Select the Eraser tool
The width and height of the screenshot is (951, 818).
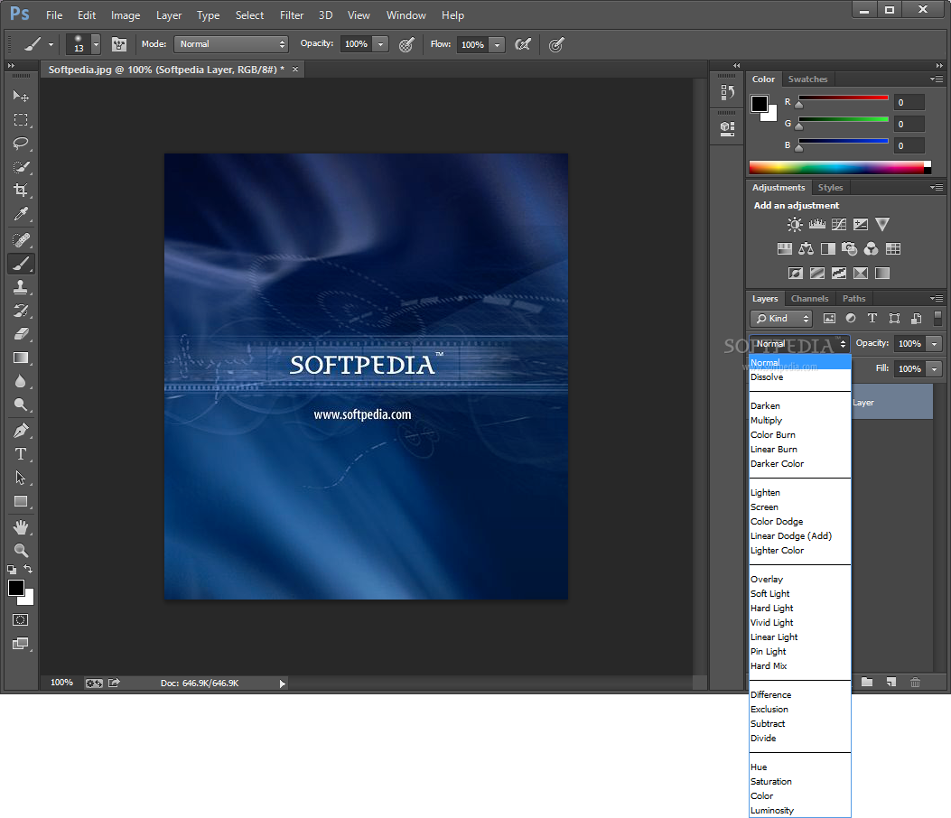[21, 334]
